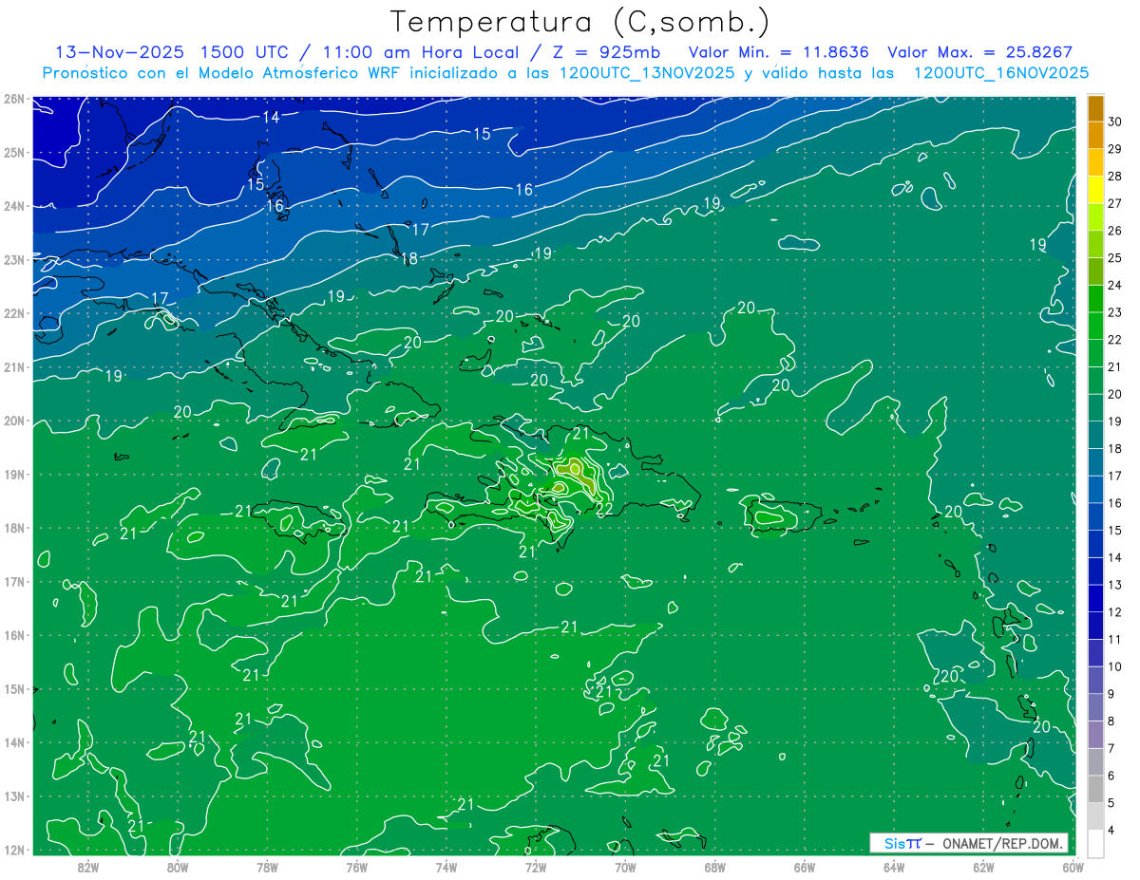Click the light-green scale segment between 25 and 26

click(1095, 244)
